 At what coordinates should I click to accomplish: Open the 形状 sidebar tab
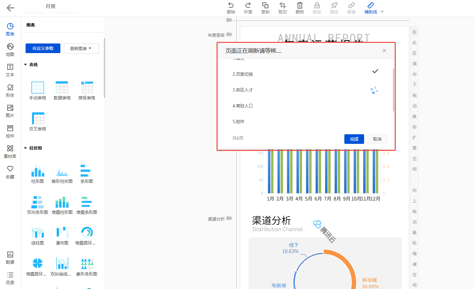tap(10, 91)
